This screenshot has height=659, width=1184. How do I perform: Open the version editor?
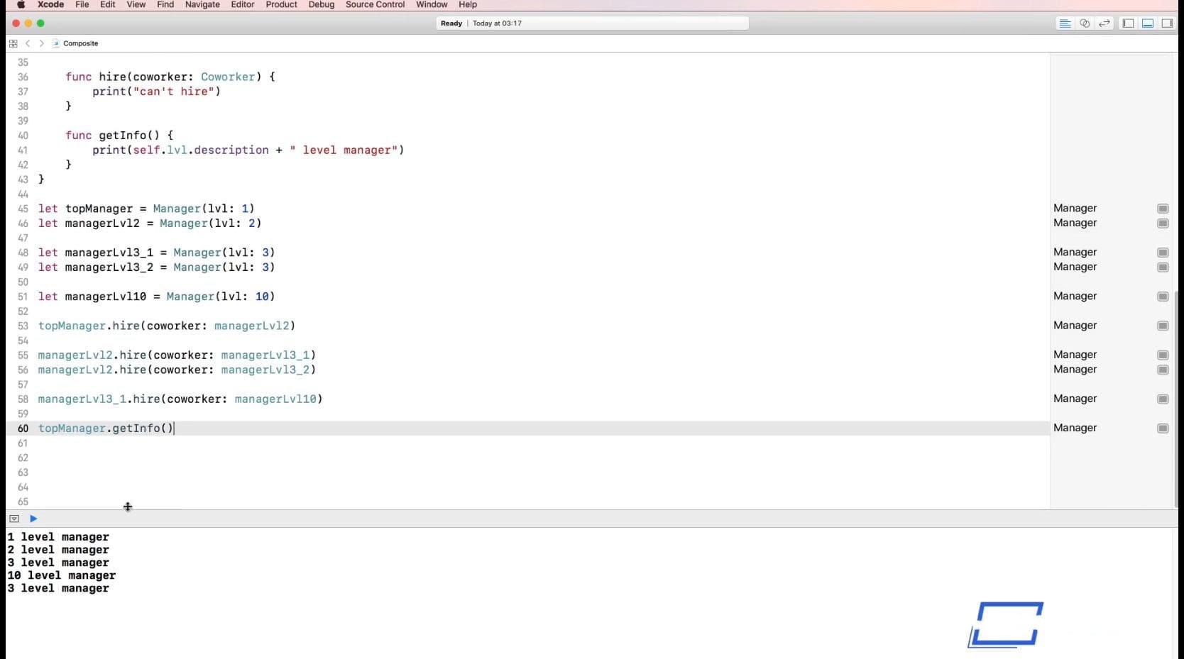1104,23
